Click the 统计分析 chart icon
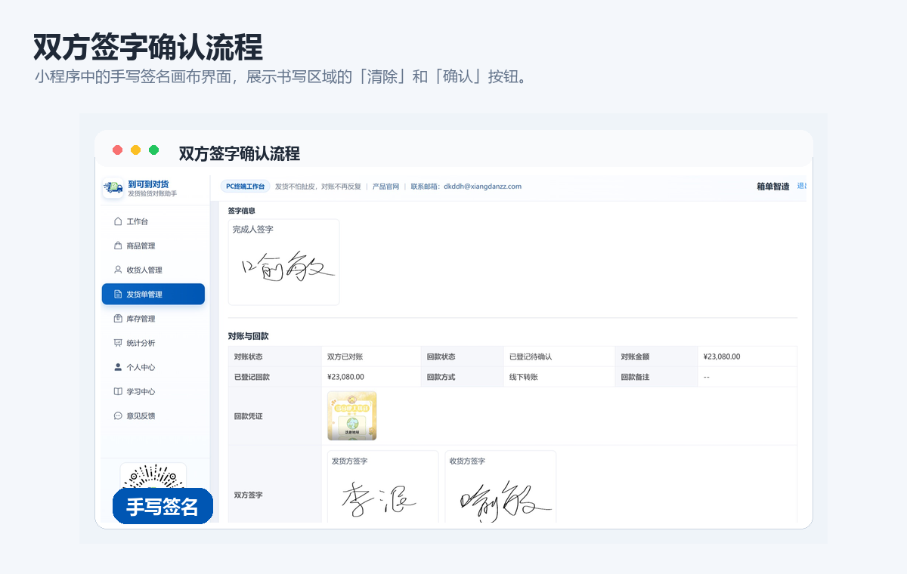Viewport: 907px width, 574px height. click(x=117, y=343)
